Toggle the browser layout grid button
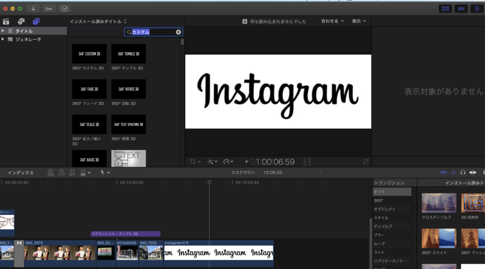Viewport: 485px width, 269px height. (445, 9)
